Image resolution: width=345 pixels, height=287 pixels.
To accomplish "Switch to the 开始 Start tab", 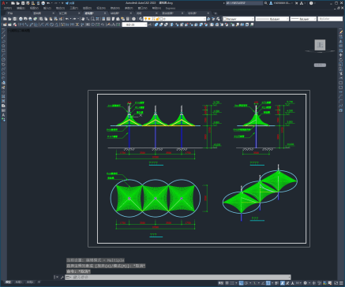I will pyautogui.click(x=10, y=13).
